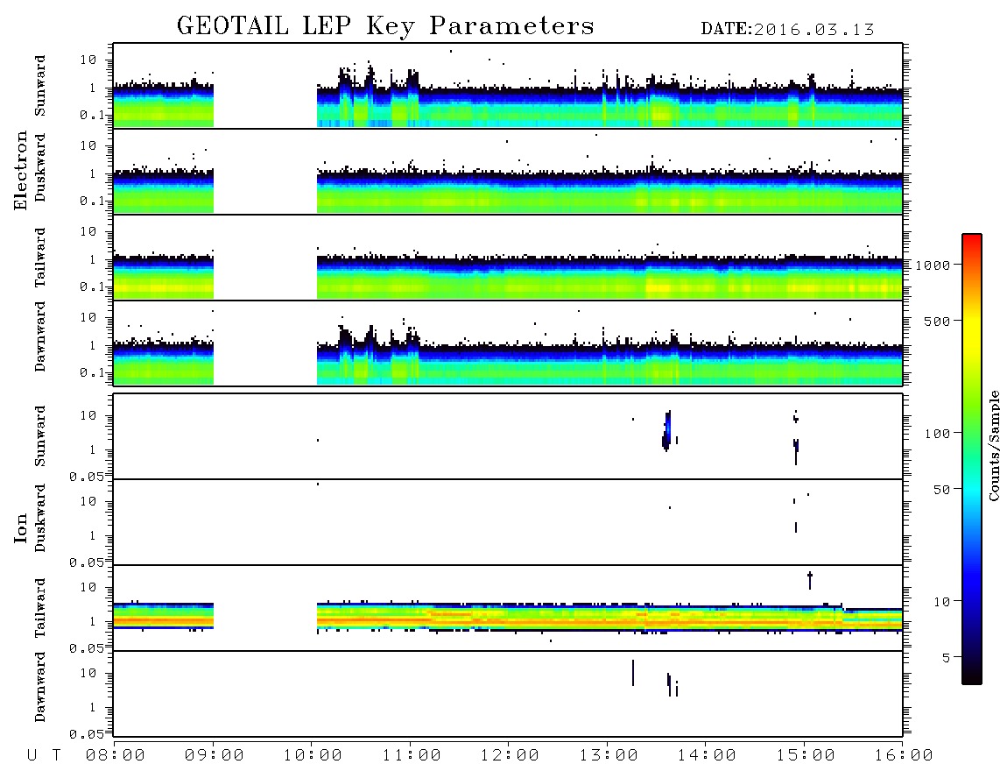Click the Electron Sunward spectrogram before 09:00
The width and height of the screenshot is (1000, 771).
163,104
